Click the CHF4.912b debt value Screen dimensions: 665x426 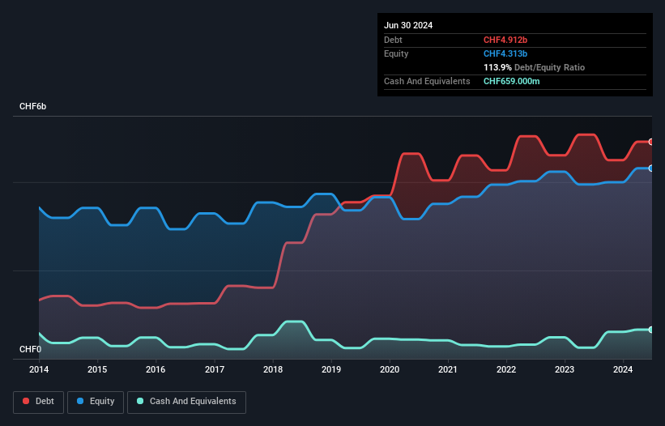pyautogui.click(x=505, y=40)
